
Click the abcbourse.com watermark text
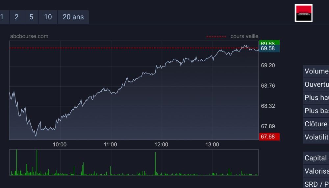(29, 36)
